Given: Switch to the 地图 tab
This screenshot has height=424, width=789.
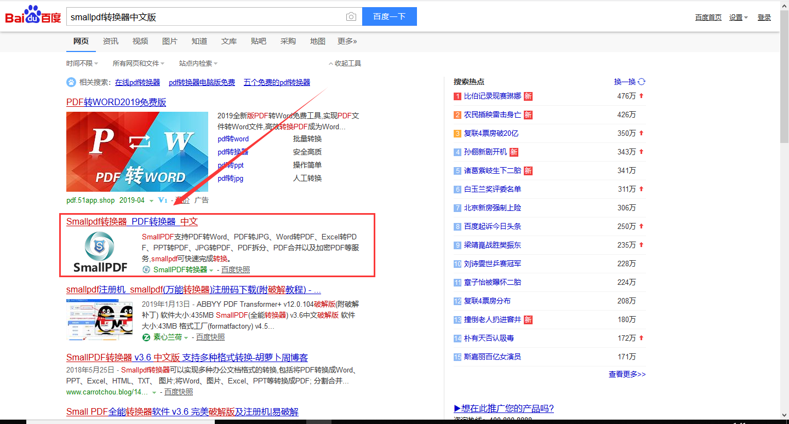Looking at the screenshot, I should pyautogui.click(x=318, y=41).
